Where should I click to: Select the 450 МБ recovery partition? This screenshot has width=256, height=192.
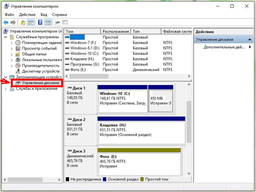click(x=161, y=99)
